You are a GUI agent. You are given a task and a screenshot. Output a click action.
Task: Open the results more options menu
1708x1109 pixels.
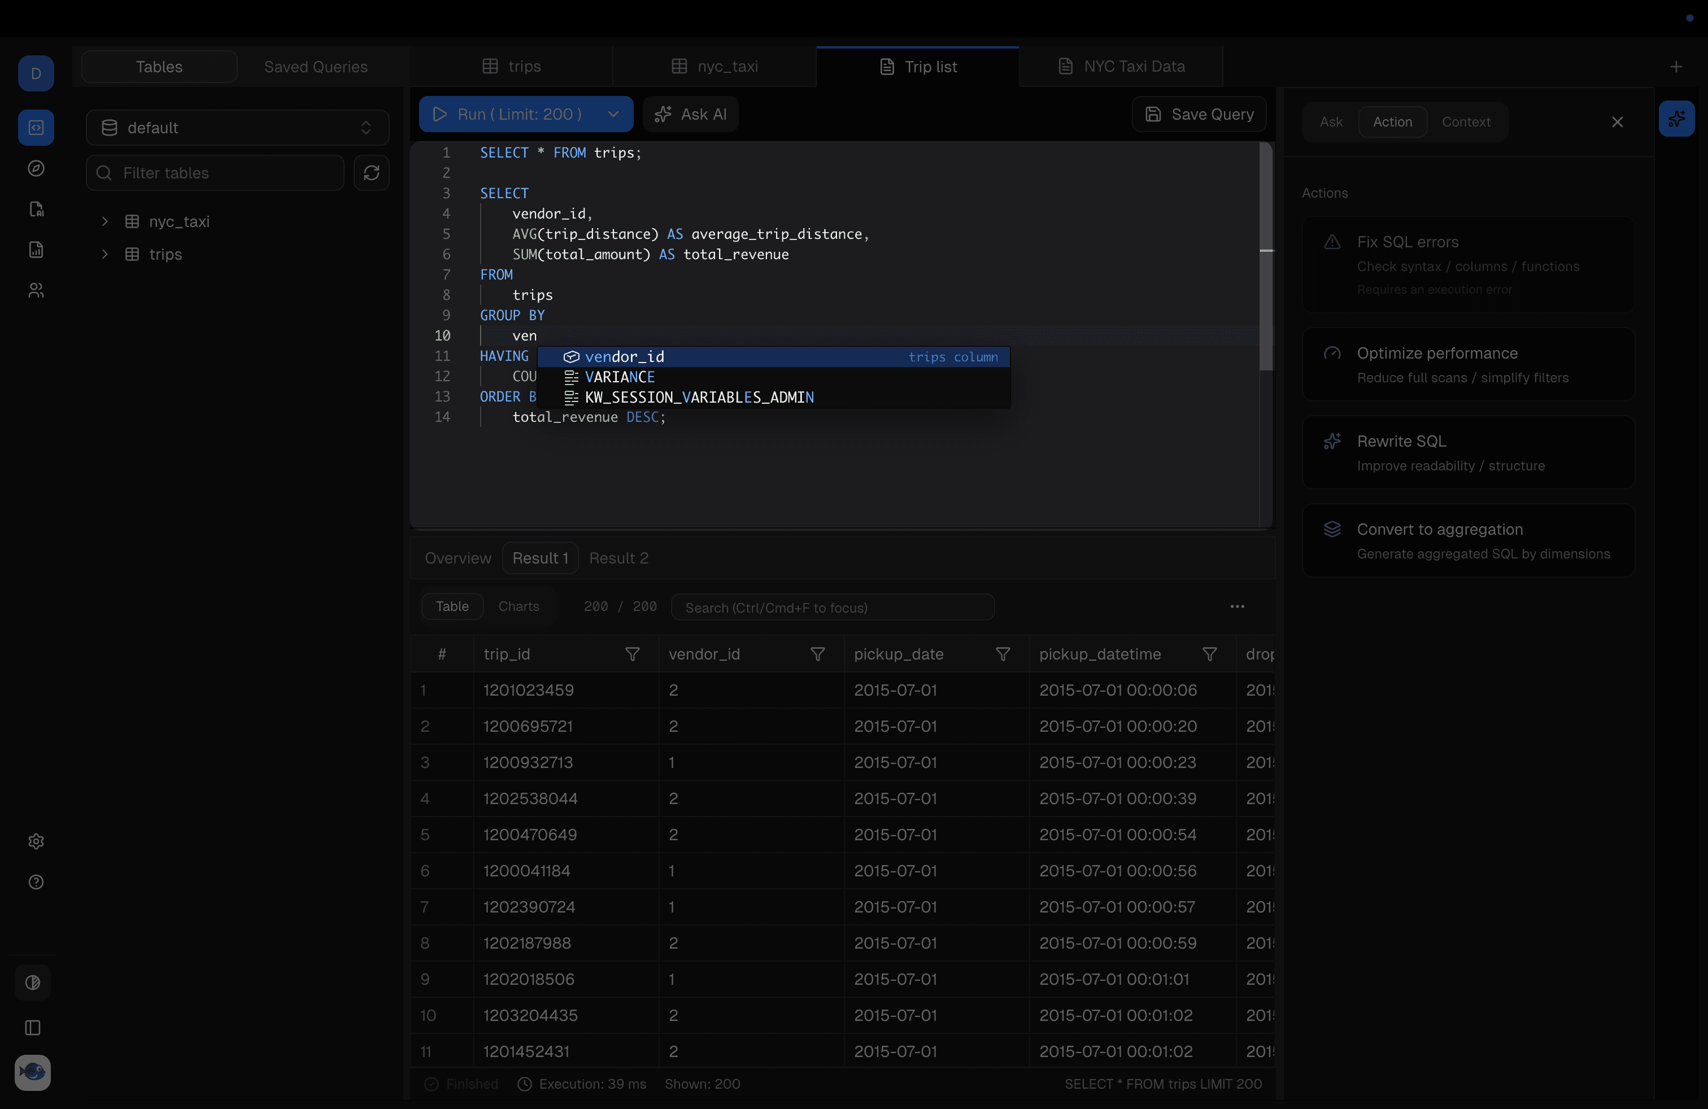click(x=1237, y=606)
